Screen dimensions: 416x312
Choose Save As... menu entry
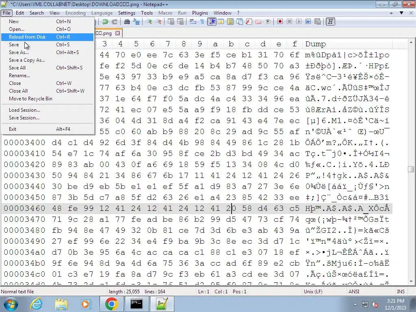click(47, 52)
